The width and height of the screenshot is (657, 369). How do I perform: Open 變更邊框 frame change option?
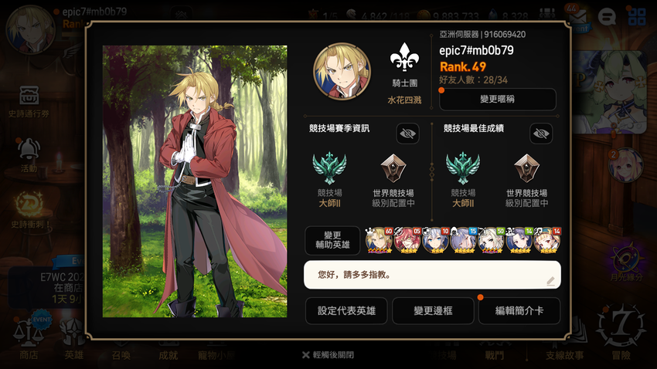click(x=433, y=310)
